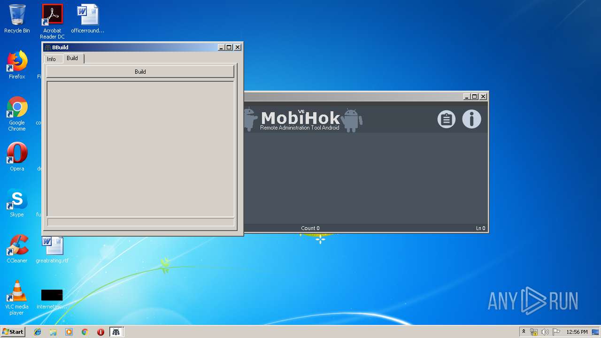Open the Recycle Bin desktop icon
Image resolution: width=601 pixels, height=338 pixels.
click(x=17, y=19)
